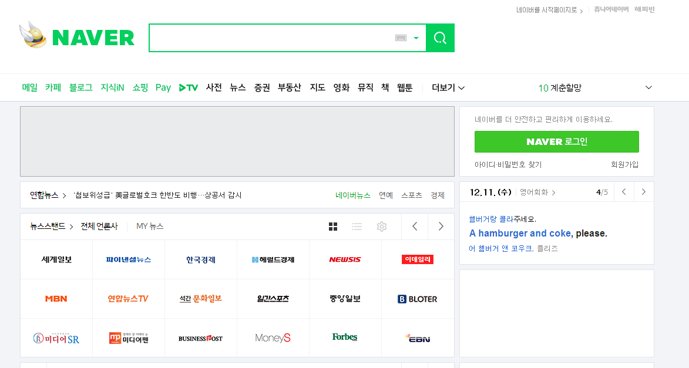Image resolution: width=689 pixels, height=368 pixels.
Task: Switch to 네이버뉴스 tab
Action: [353, 195]
